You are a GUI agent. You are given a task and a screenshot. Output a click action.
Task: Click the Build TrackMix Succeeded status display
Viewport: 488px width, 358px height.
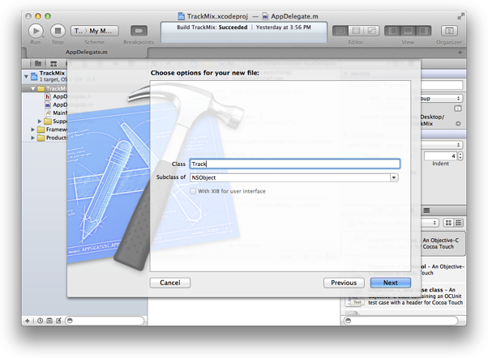(244, 32)
